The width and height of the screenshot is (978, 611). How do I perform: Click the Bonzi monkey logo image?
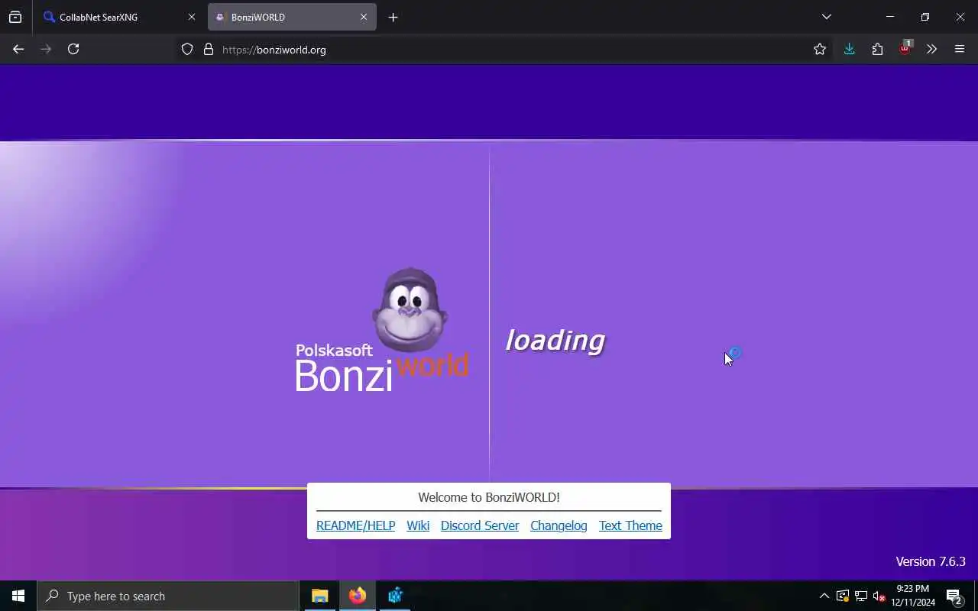(410, 309)
